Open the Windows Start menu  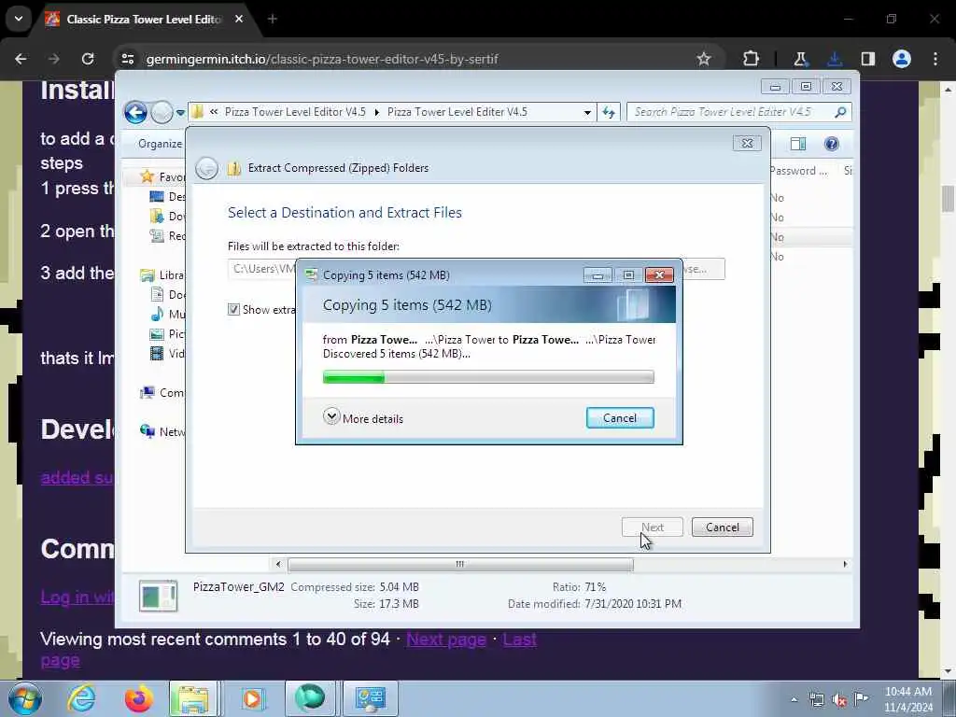tap(25, 698)
